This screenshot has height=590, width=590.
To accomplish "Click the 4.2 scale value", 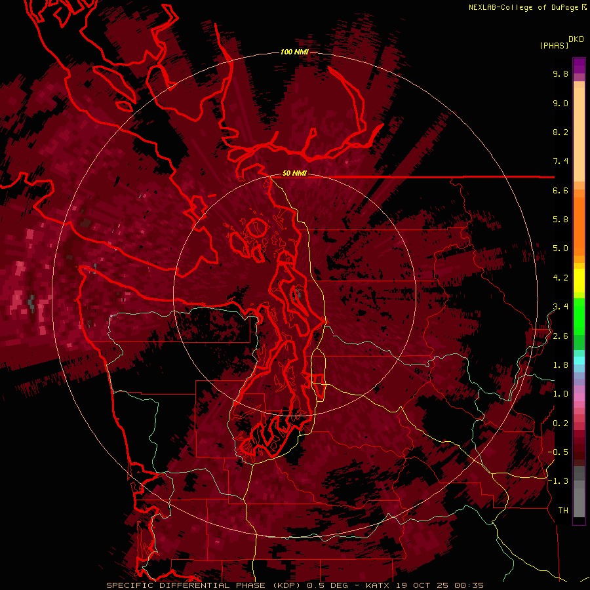I will pos(560,278).
